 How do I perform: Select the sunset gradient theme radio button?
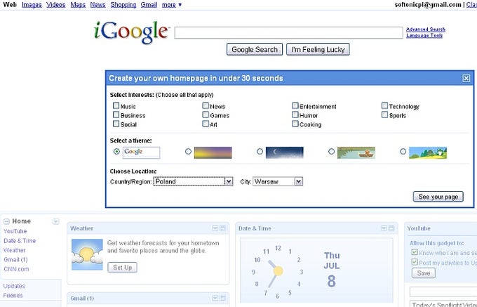click(x=188, y=151)
